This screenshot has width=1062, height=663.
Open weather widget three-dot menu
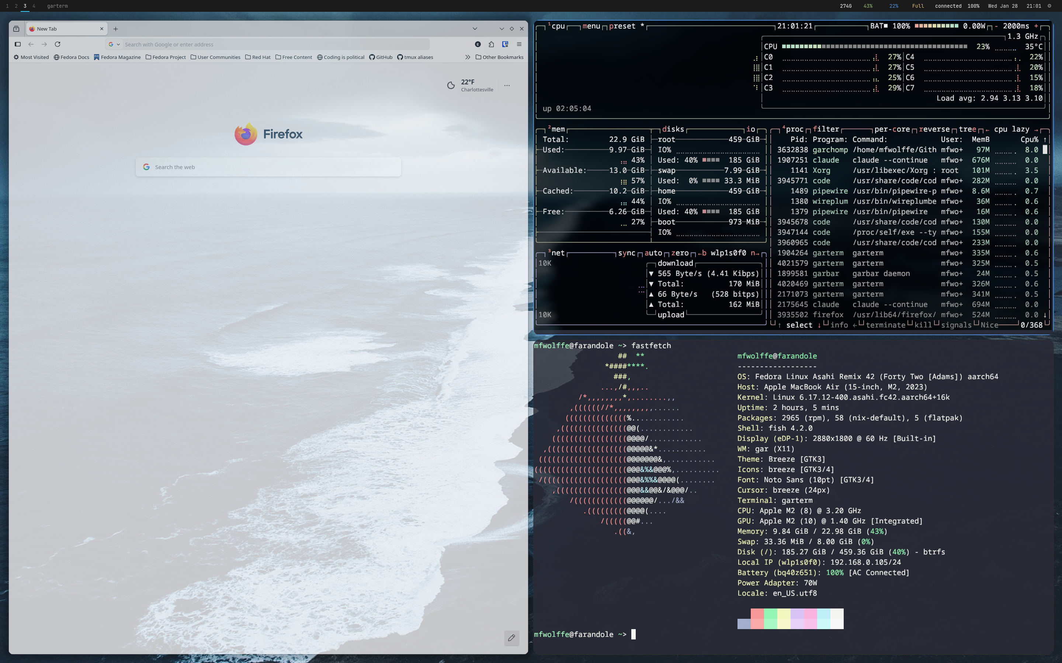coord(507,85)
